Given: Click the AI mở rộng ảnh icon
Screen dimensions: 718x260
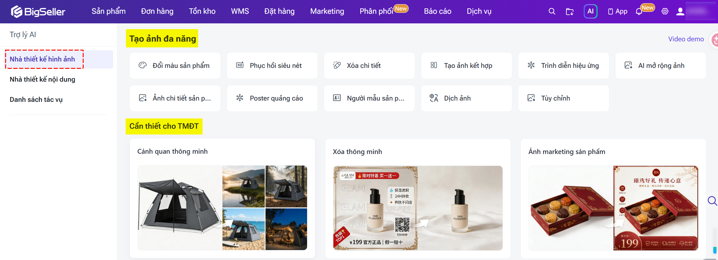Looking at the screenshot, I should [x=628, y=65].
